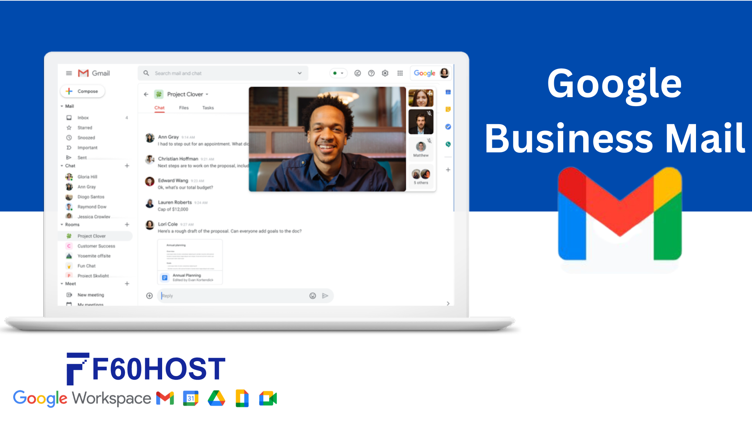The height and width of the screenshot is (423, 752).
Task: Click the Gmail logo in the header
Action: [x=94, y=73]
